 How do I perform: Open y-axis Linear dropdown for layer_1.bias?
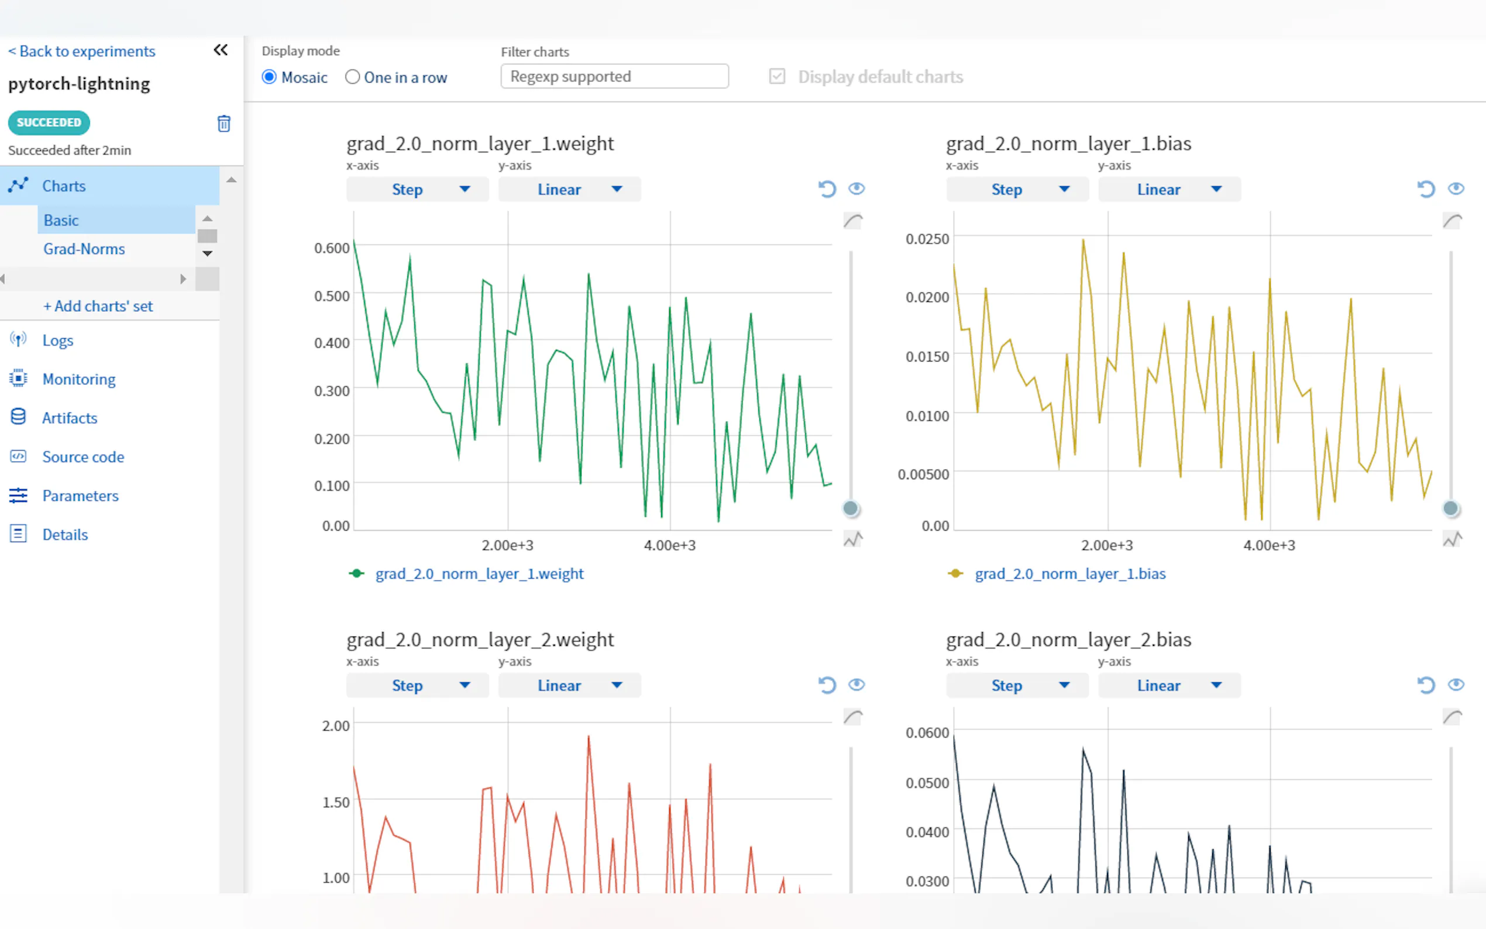point(1169,189)
